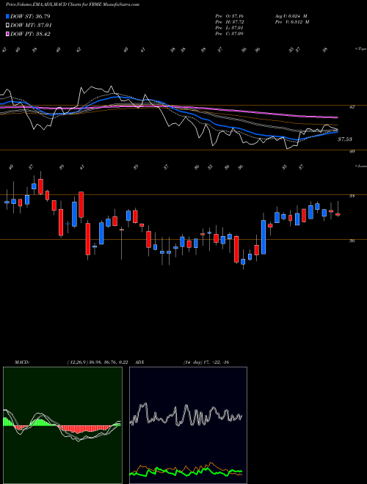
Task: Click the chart title mentioning FRME MunafaSutra.com
Action: [x=72, y=5]
